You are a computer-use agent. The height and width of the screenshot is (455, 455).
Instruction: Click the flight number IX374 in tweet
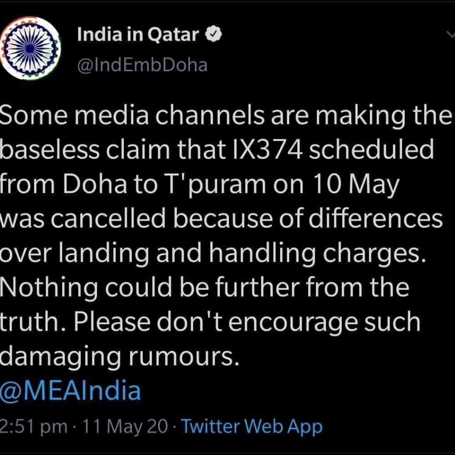click(267, 150)
